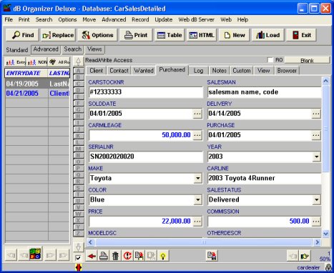This screenshot has width=334, height=273.
Task: Switch to the Client tab
Action: coord(96,71)
